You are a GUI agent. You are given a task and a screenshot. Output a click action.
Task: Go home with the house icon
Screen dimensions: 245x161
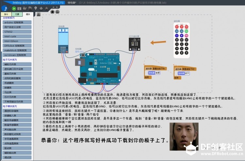[46, 8]
